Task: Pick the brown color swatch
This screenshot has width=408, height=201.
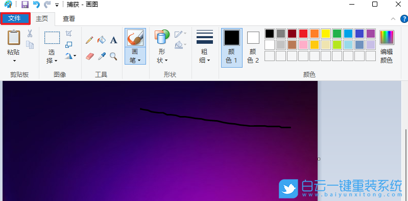Action: [x=292, y=45]
